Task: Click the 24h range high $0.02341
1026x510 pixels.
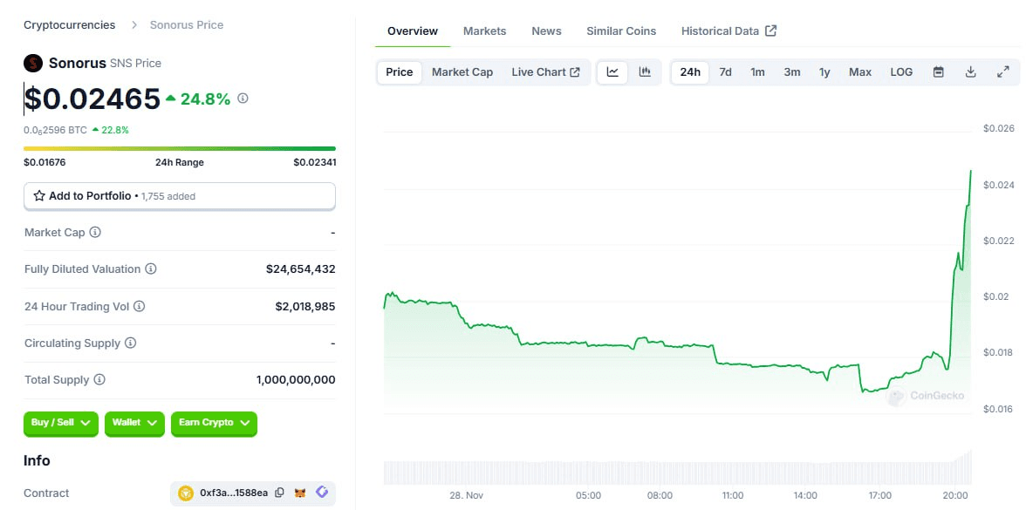Action: click(315, 162)
